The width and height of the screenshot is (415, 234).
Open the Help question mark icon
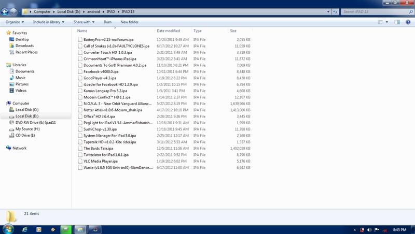pyautogui.click(x=408, y=22)
